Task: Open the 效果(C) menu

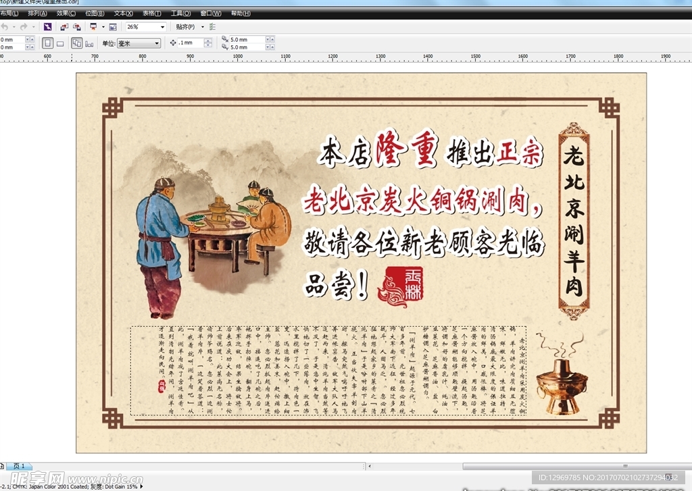Action: 66,13
